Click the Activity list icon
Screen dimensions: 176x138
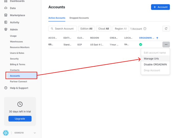[x=6, y=22]
